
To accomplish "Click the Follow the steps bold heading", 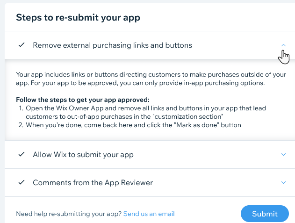I will [x=83, y=100].
